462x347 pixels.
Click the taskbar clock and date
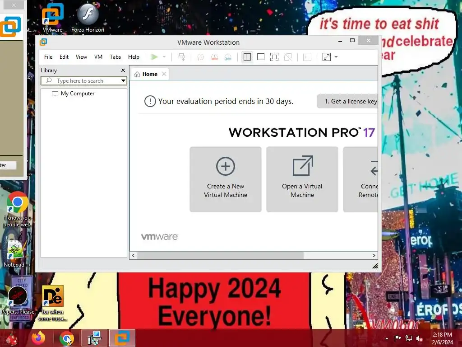pos(442,338)
